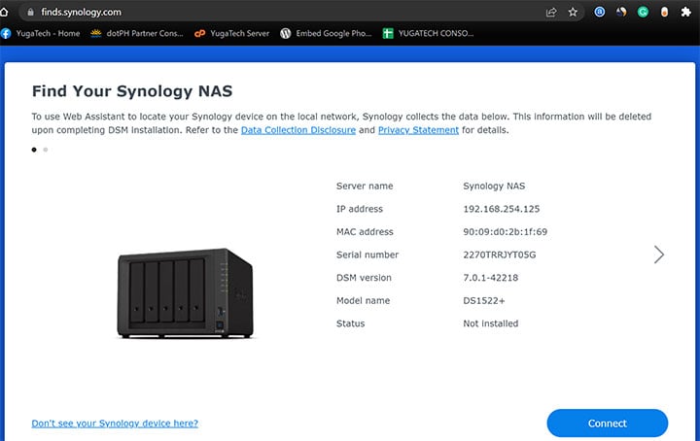The height and width of the screenshot is (441, 700).
Task: Open Embed Google Pho... bookmark
Action: click(x=326, y=33)
